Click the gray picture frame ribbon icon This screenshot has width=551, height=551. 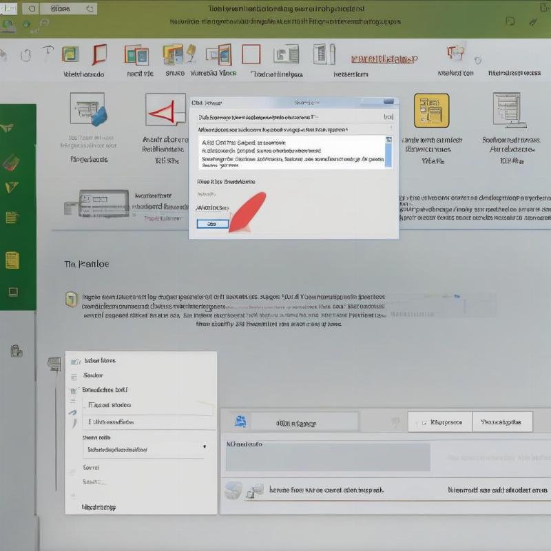click(285, 54)
